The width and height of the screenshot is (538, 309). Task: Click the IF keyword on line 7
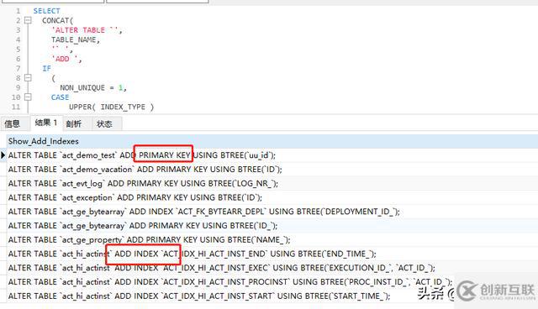(47, 69)
